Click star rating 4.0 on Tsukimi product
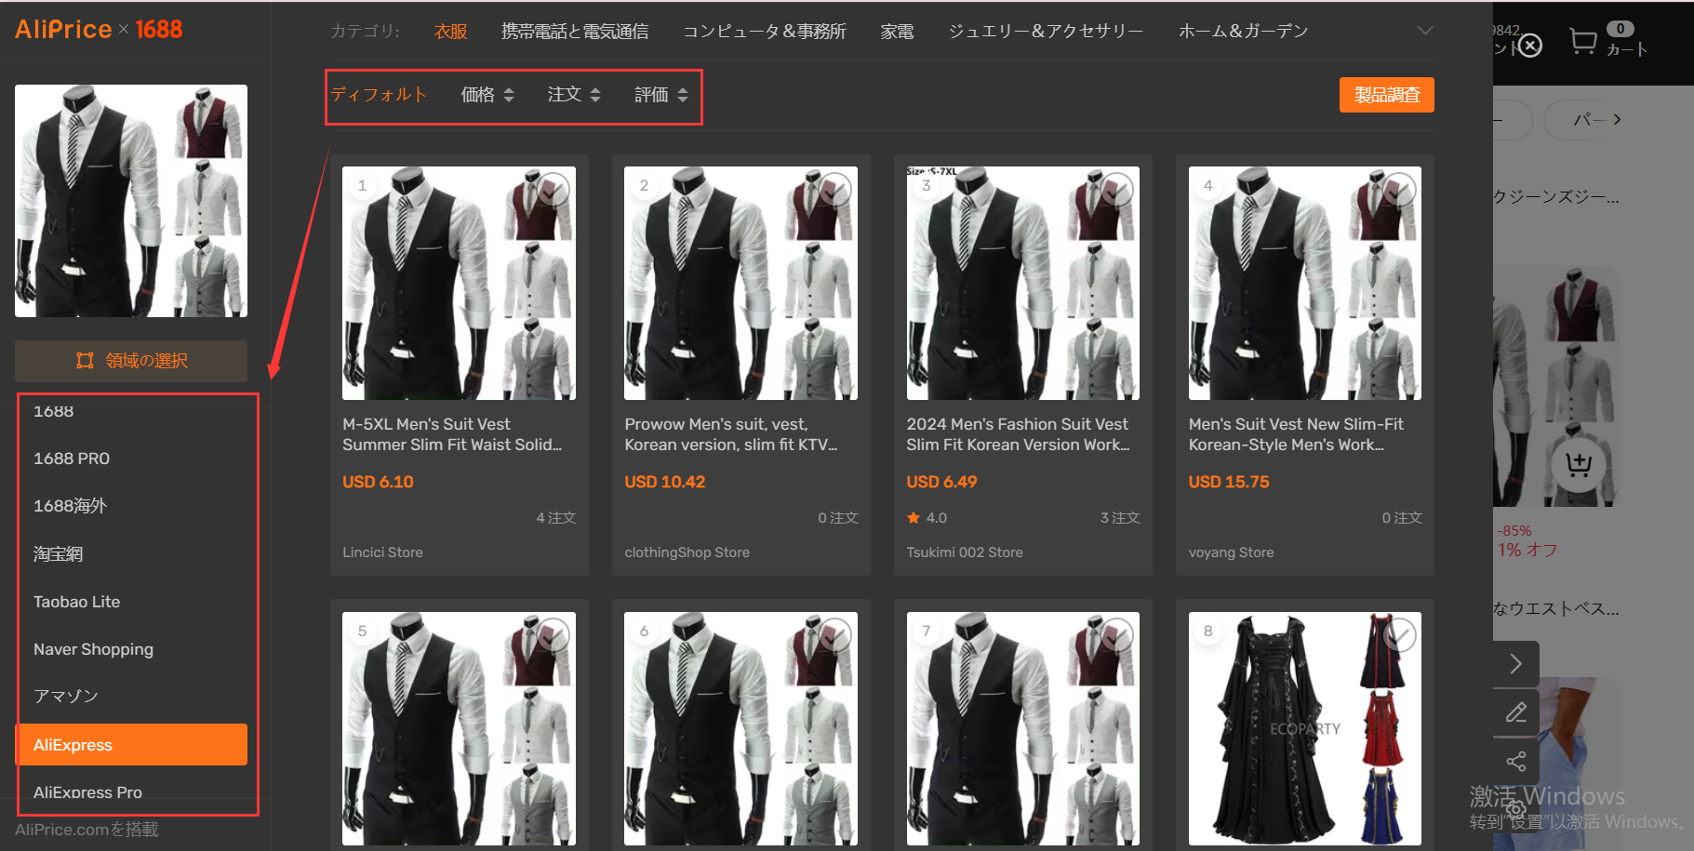Viewport: 1694px width, 851px height. (927, 518)
